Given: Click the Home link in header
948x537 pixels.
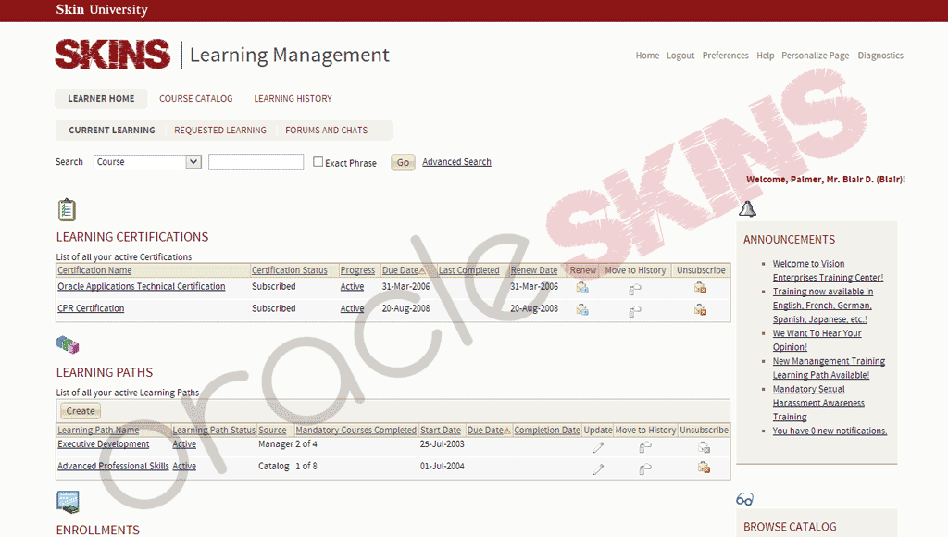Looking at the screenshot, I should click(647, 55).
